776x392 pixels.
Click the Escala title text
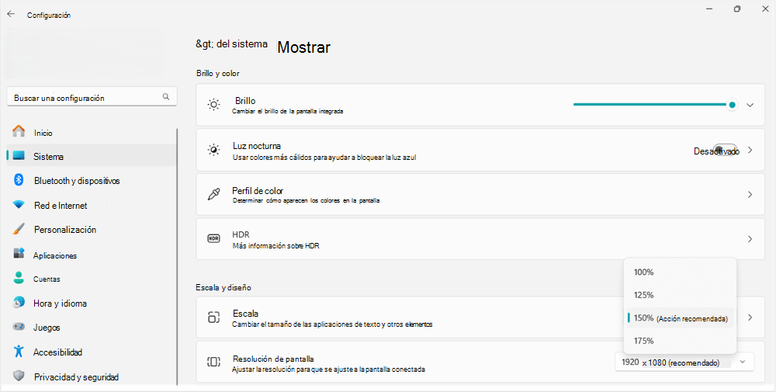(x=245, y=314)
